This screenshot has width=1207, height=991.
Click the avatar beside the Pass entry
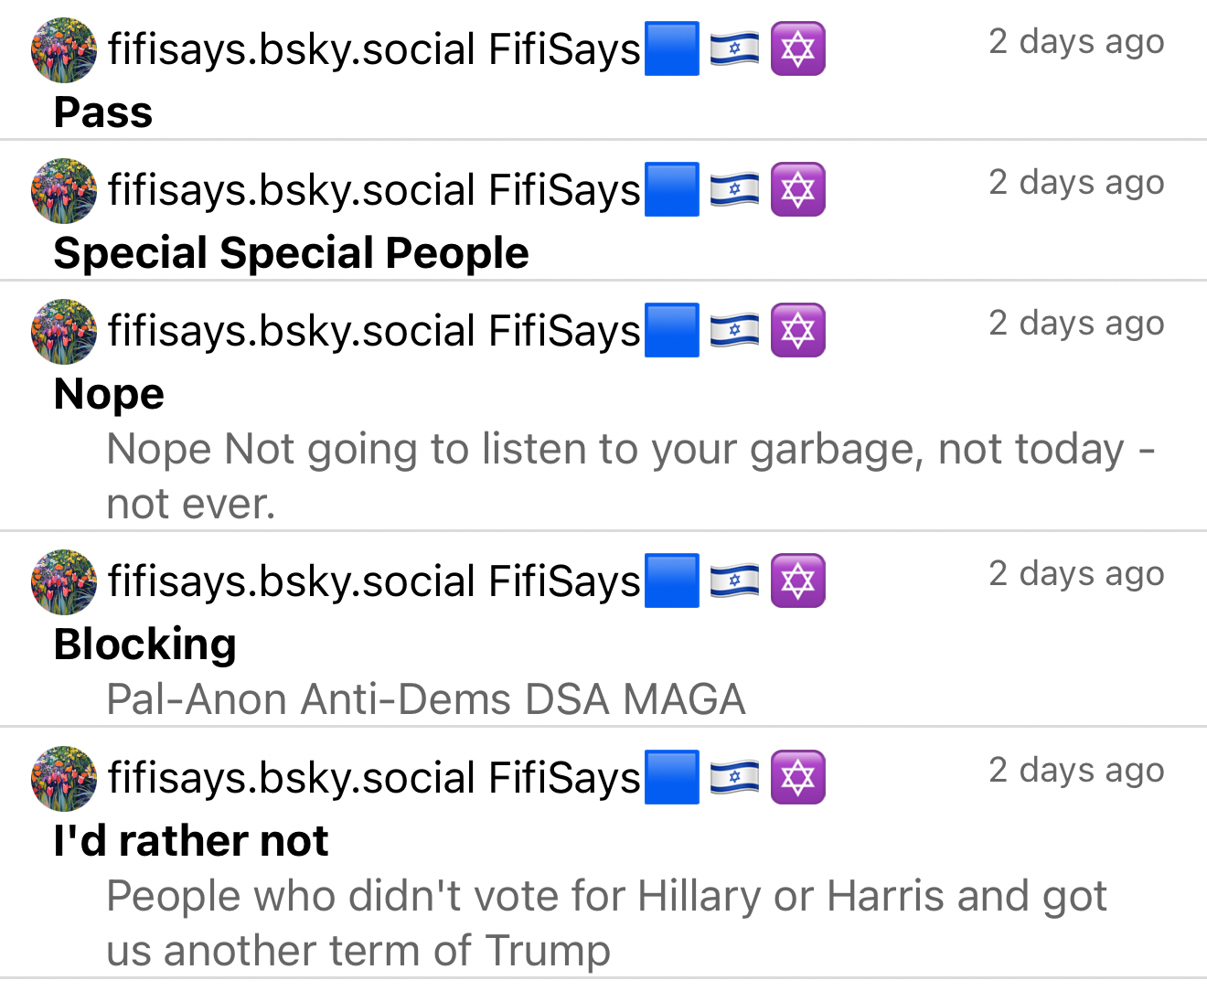coord(64,49)
